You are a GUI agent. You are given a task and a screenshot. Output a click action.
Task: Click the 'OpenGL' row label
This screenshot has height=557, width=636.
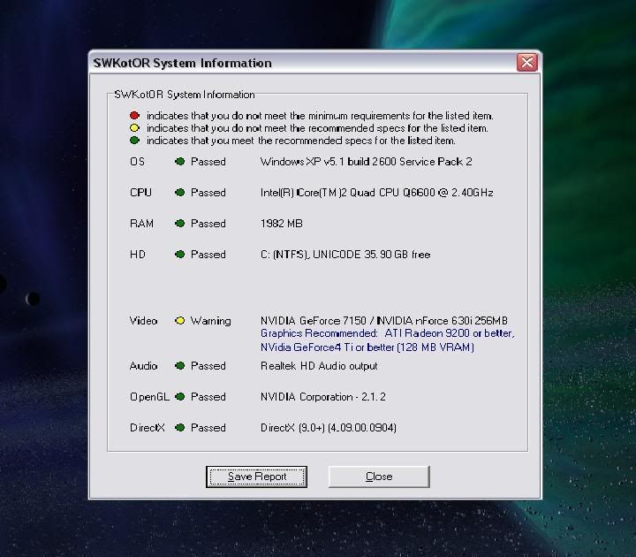coord(149,397)
